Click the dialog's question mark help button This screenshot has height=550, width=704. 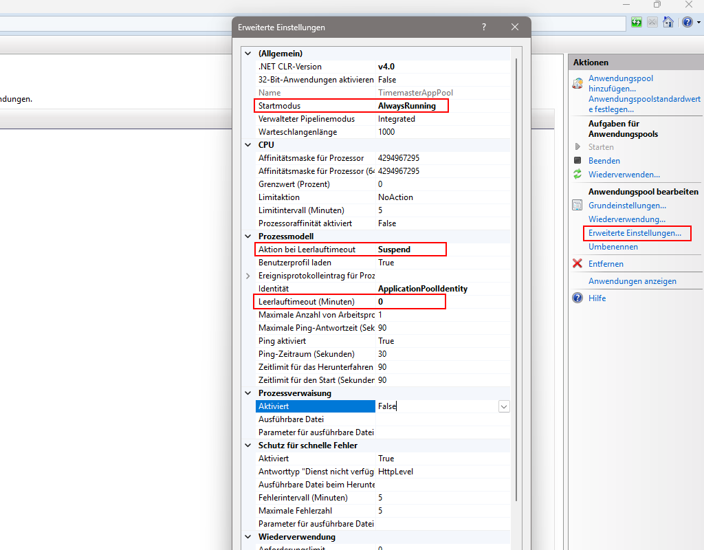pyautogui.click(x=484, y=27)
